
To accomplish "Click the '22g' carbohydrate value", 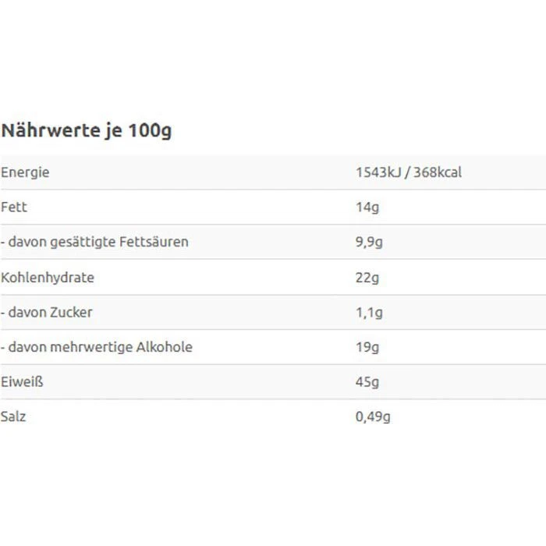I will coord(367,277).
